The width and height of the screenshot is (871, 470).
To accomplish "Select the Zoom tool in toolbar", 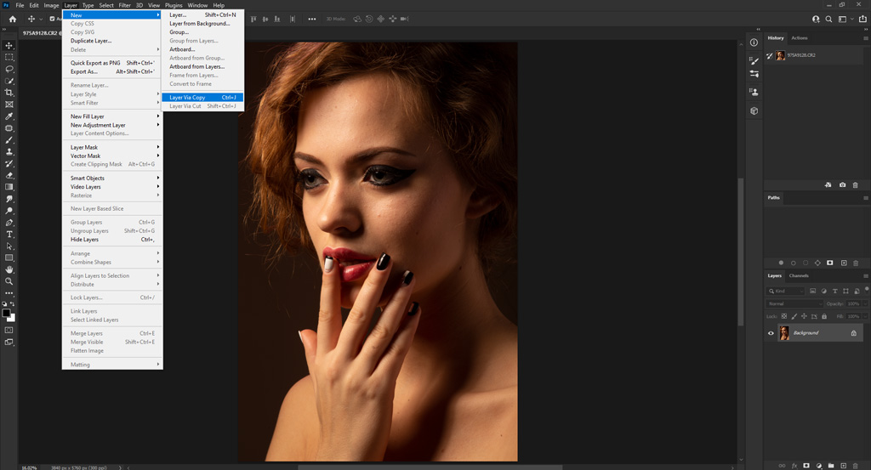I will (9, 281).
